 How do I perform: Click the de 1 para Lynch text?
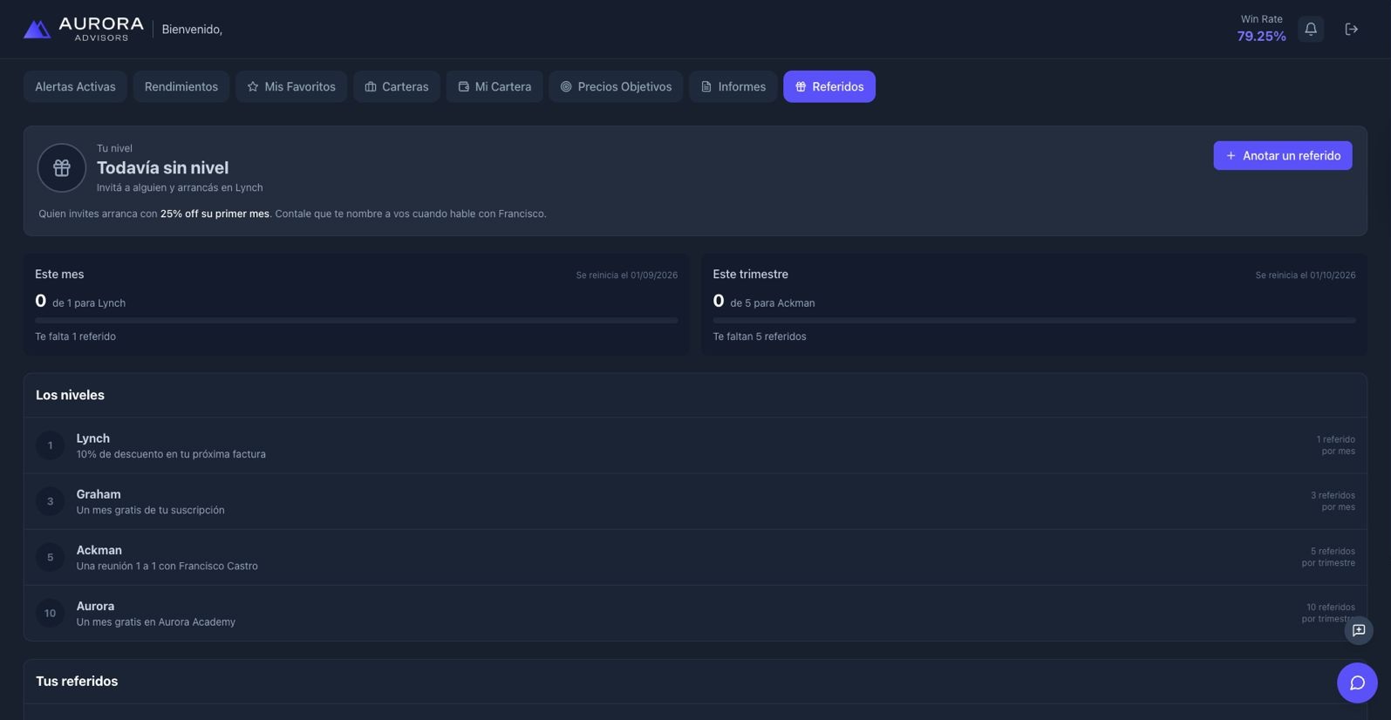coord(89,303)
